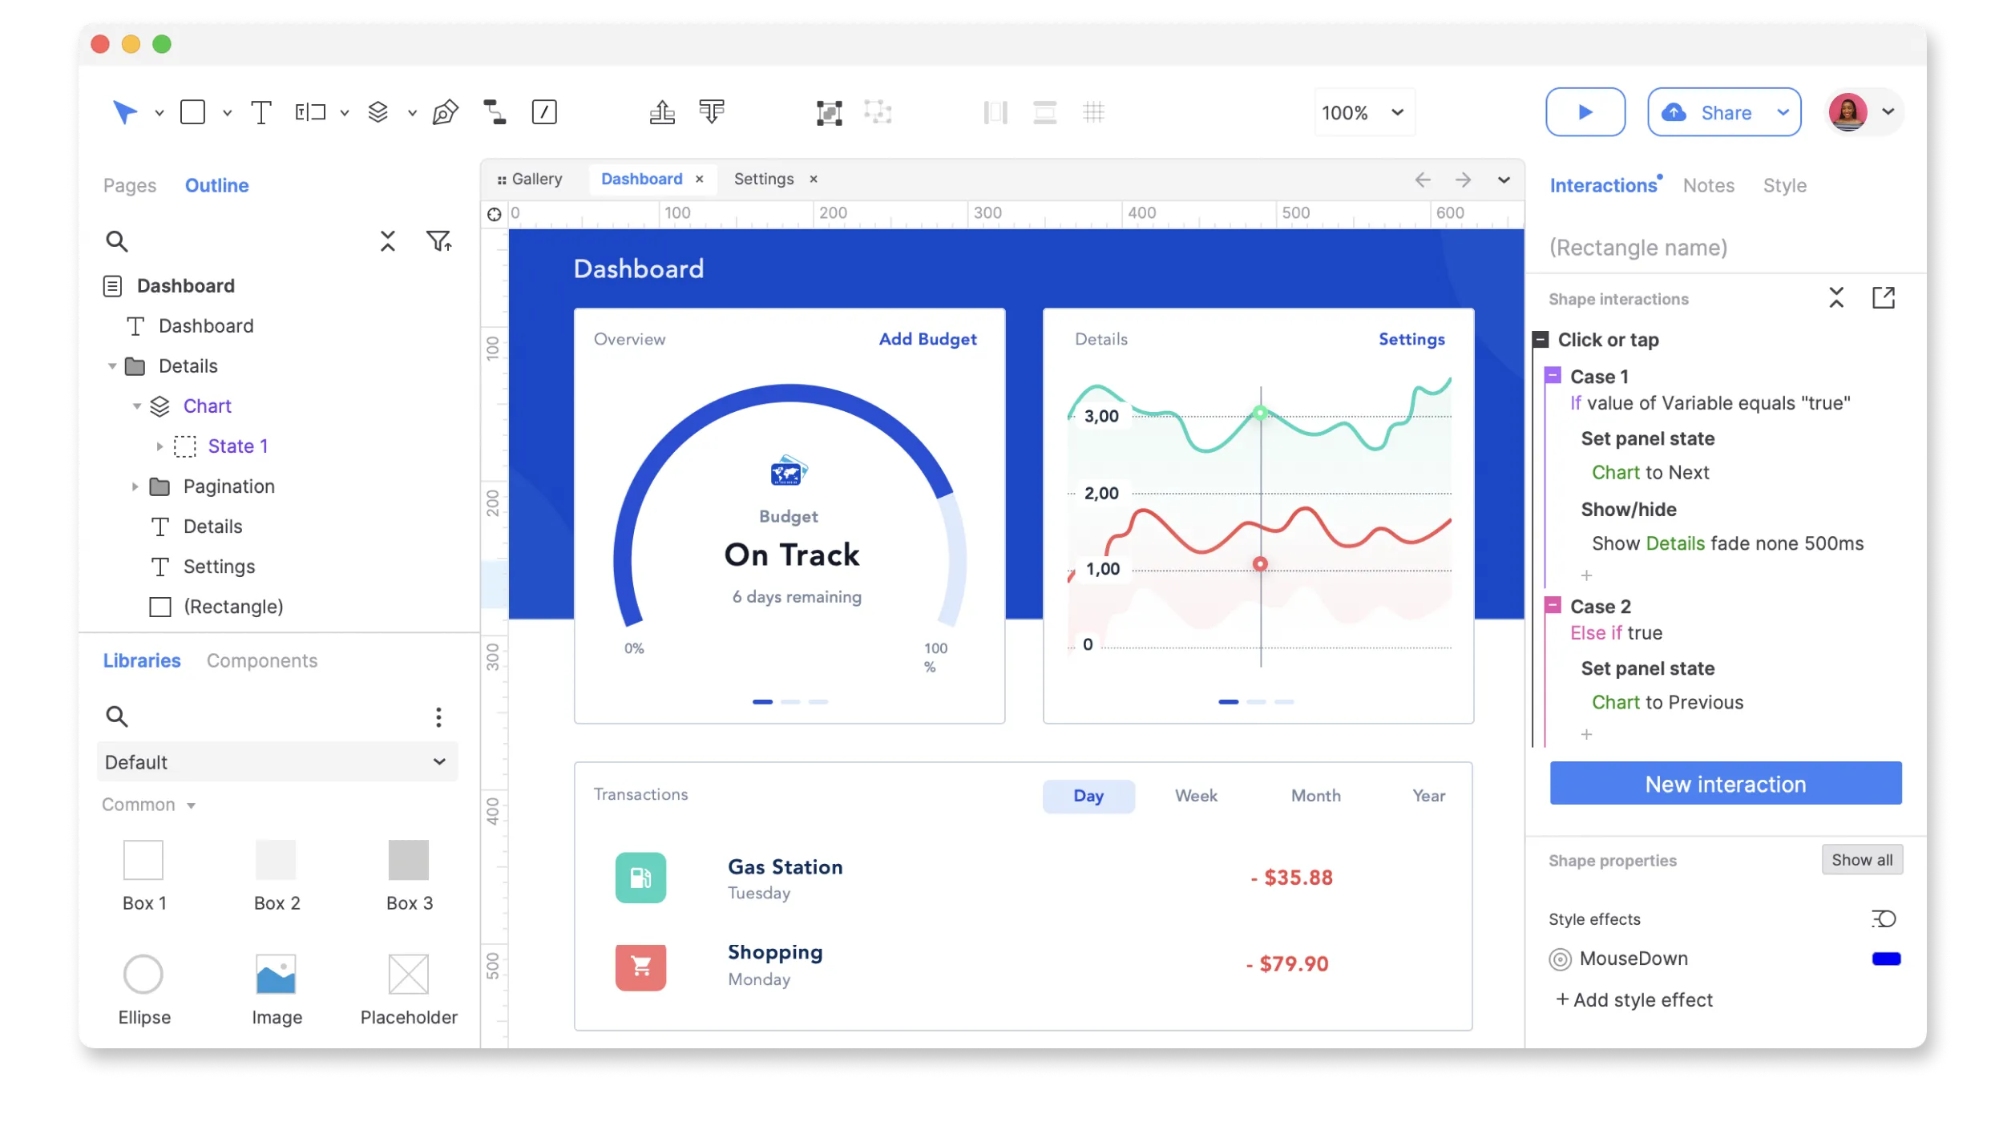Viewport: 2007px width, 1122px height.
Task: Collapse the Click or tap event
Action: [1541, 340]
